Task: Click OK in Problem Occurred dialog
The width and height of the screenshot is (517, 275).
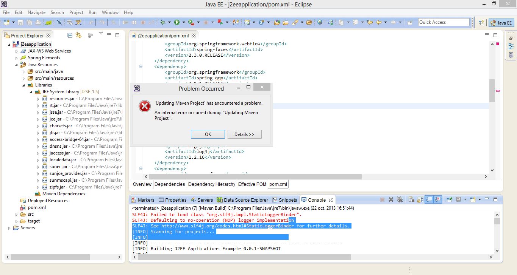Action: point(208,134)
